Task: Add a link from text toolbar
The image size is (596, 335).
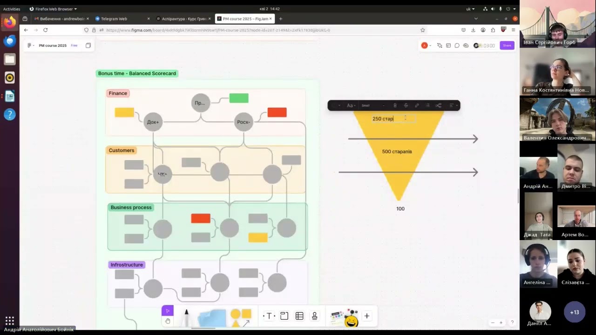Action: (x=417, y=106)
